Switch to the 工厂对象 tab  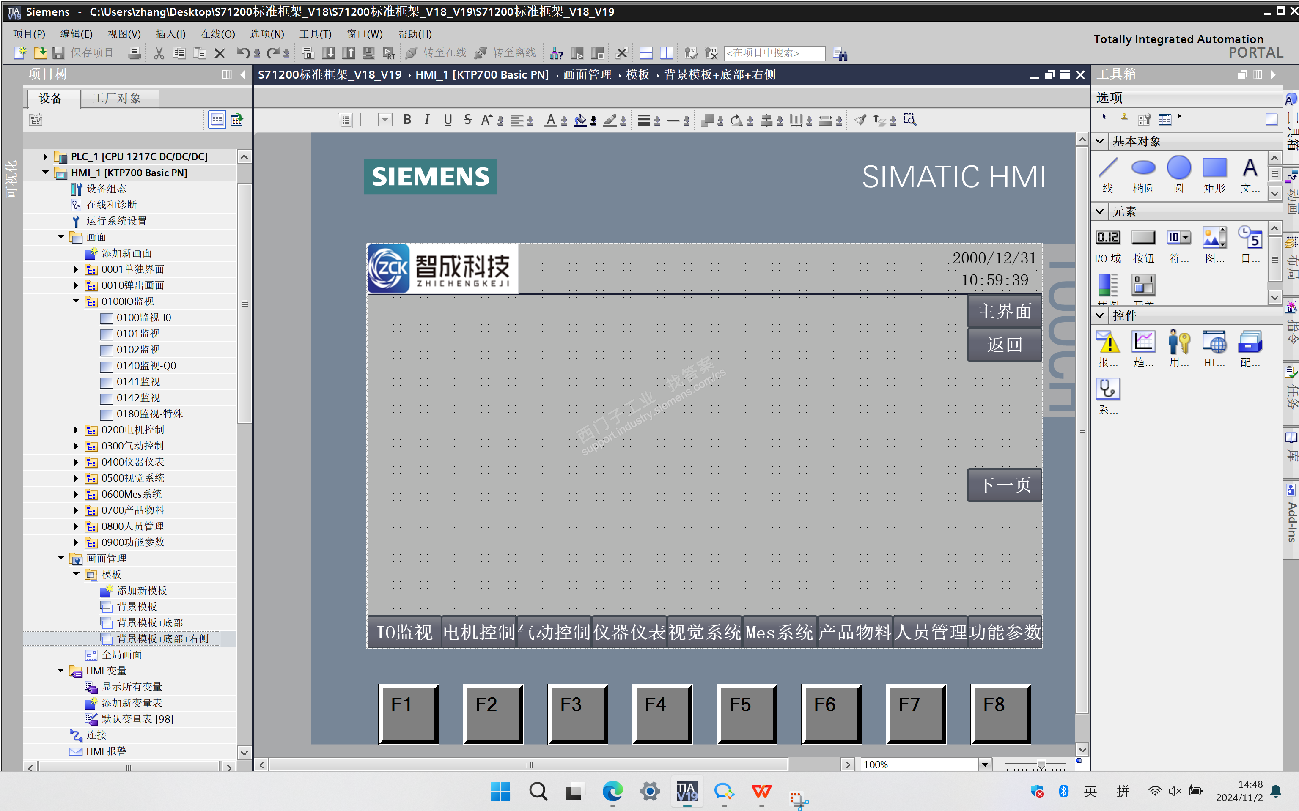pyautogui.click(x=117, y=98)
